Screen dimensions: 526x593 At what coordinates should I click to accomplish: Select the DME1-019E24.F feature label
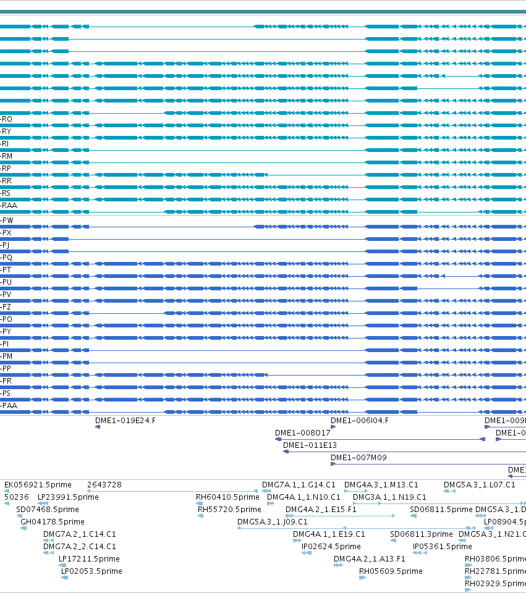coord(125,421)
